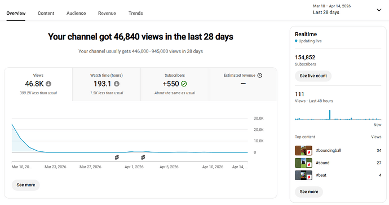389x205 pixels.
Task: Click See more in the Realtime panel
Action: point(309,192)
